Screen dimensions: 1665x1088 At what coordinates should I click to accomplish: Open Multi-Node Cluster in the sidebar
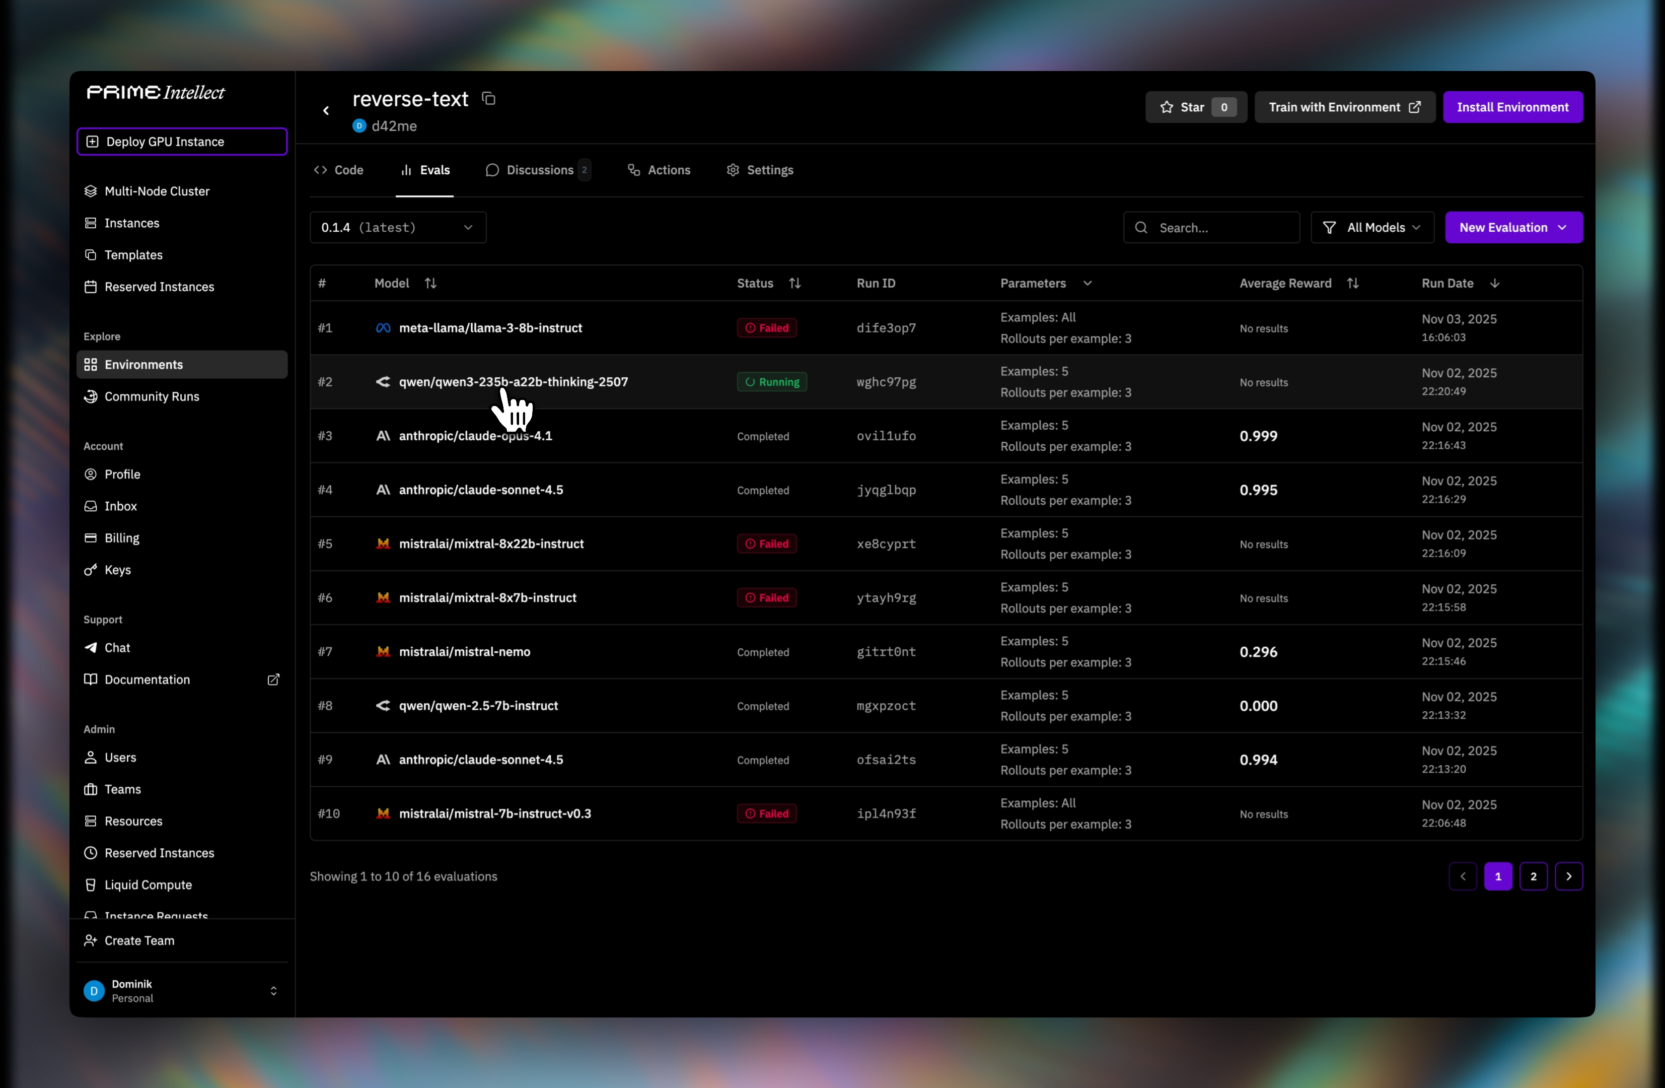tap(157, 191)
